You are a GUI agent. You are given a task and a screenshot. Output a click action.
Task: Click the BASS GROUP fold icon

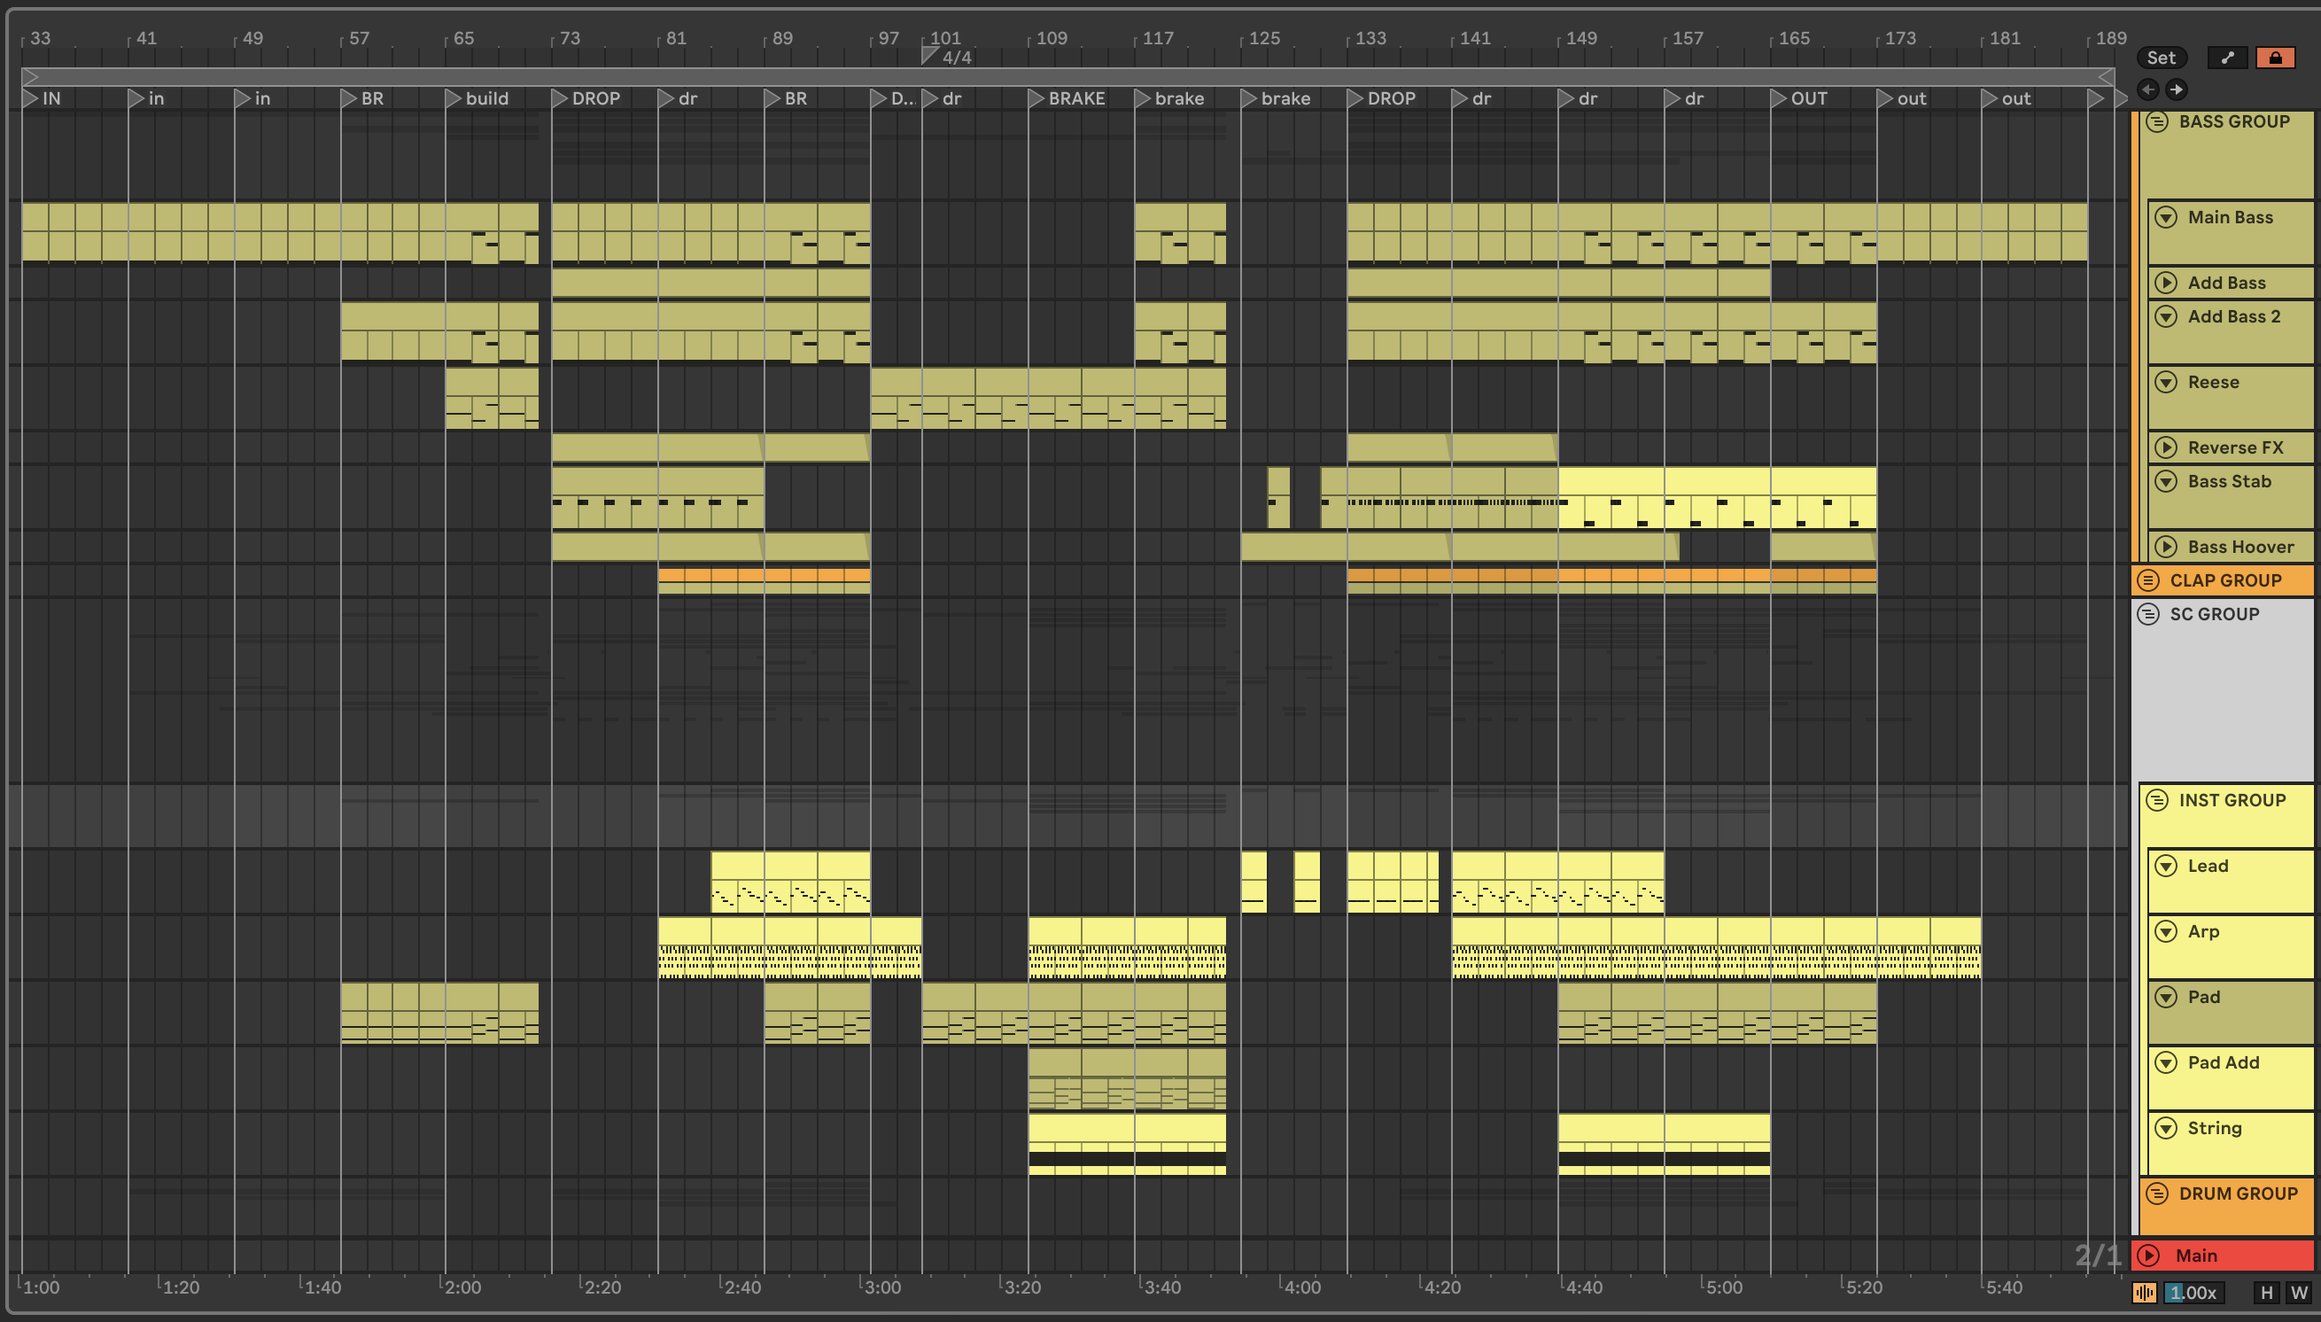click(x=2157, y=121)
